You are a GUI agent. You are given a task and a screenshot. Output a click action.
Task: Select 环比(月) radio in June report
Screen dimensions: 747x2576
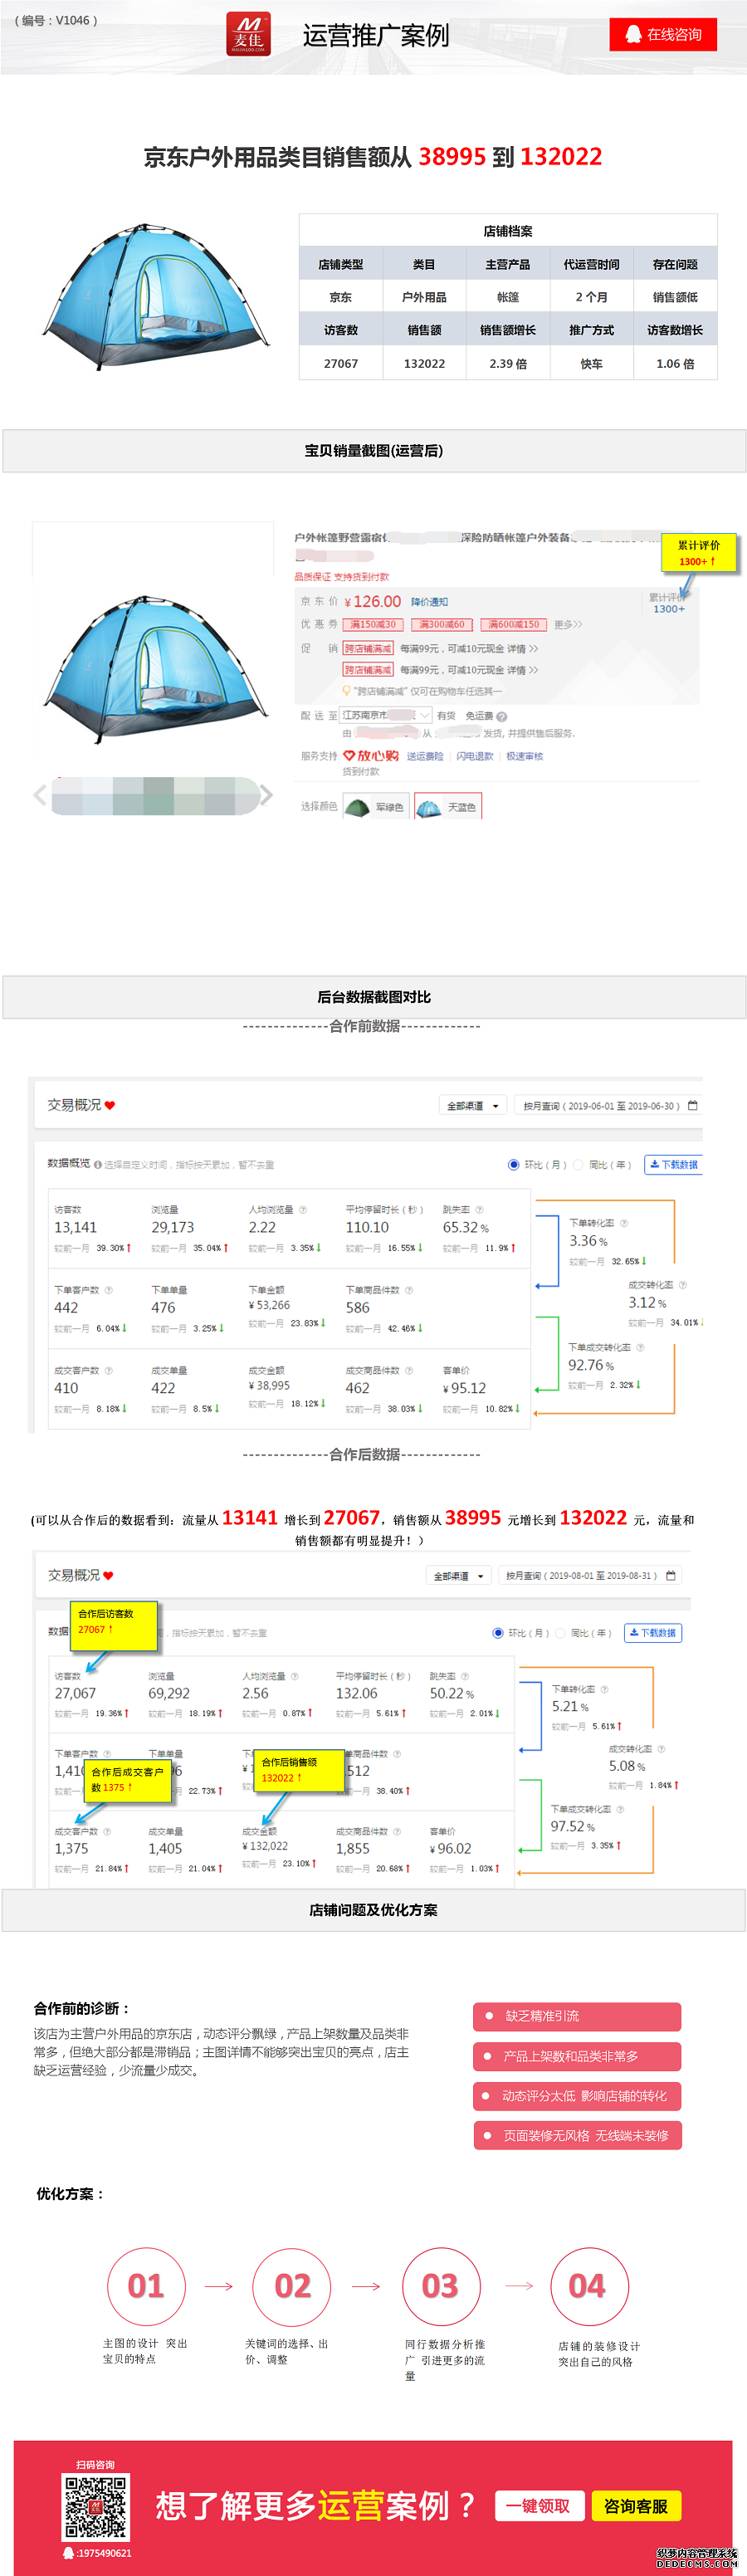tap(514, 1164)
